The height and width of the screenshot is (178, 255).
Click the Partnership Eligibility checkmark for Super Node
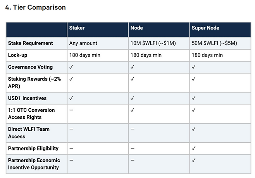coord(194,148)
